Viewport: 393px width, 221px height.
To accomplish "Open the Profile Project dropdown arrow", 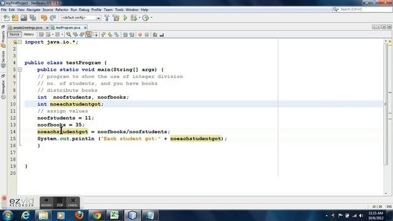I will [152, 18].
